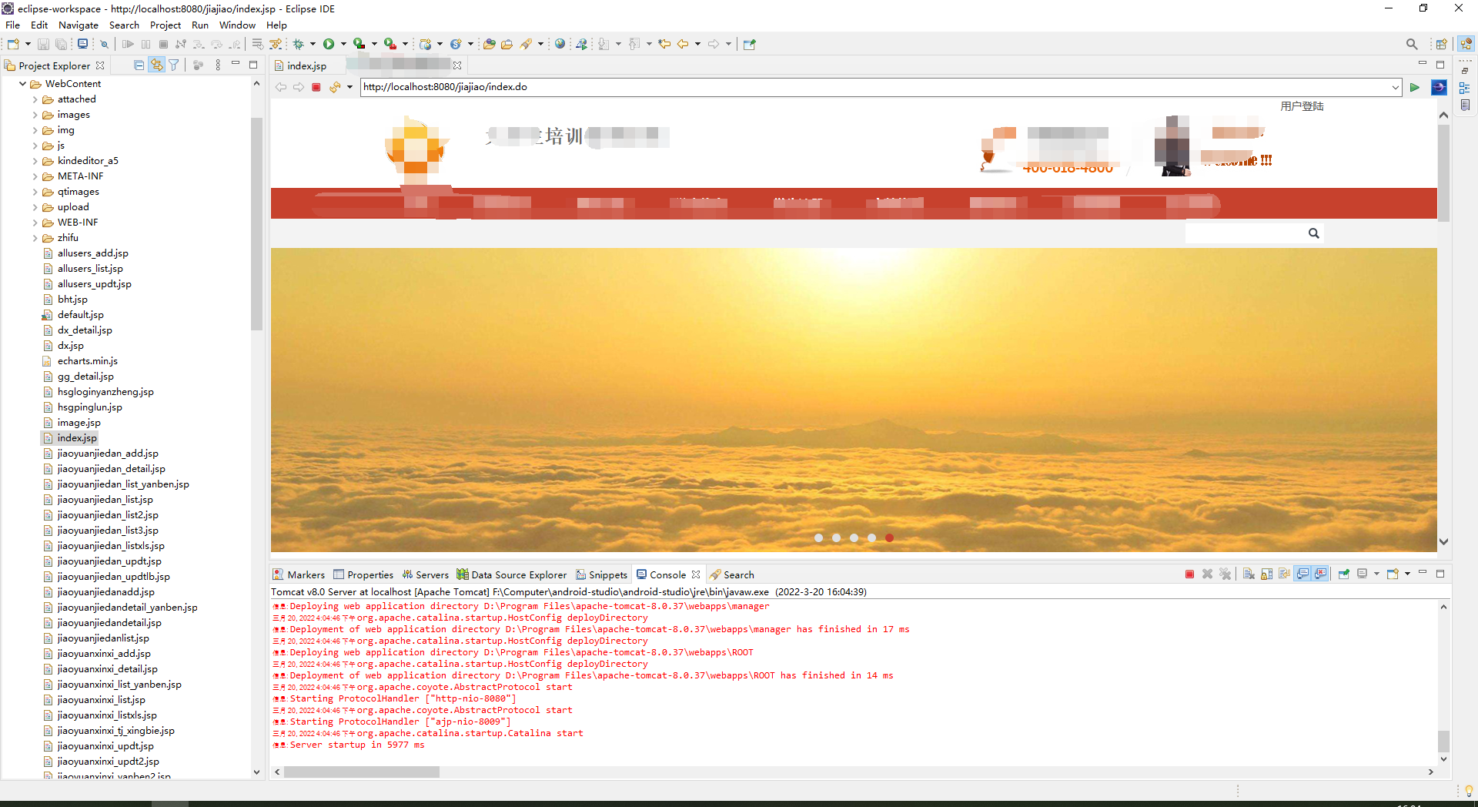Viewport: 1478px width, 807px height.
Task: Terminate the Tomcat server from Console
Action: (x=1189, y=574)
